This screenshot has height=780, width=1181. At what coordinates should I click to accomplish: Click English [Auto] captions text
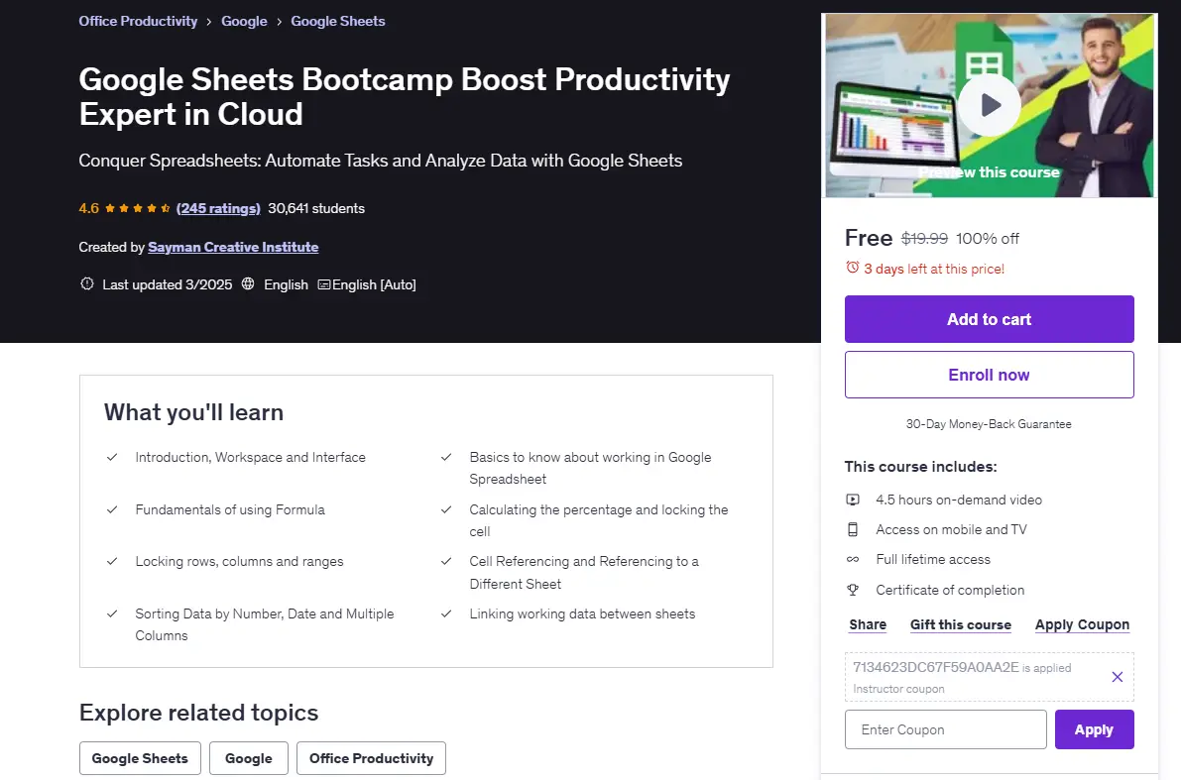(374, 284)
